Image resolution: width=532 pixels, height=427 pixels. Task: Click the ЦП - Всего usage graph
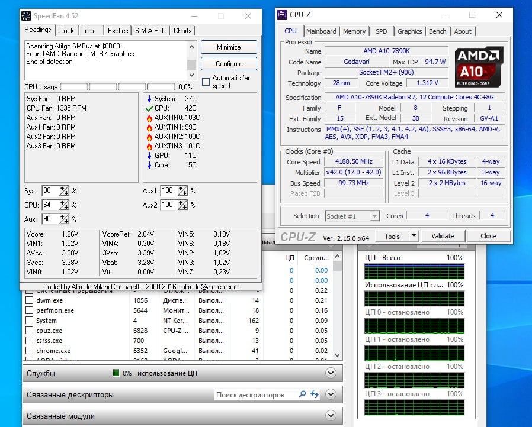414,272
